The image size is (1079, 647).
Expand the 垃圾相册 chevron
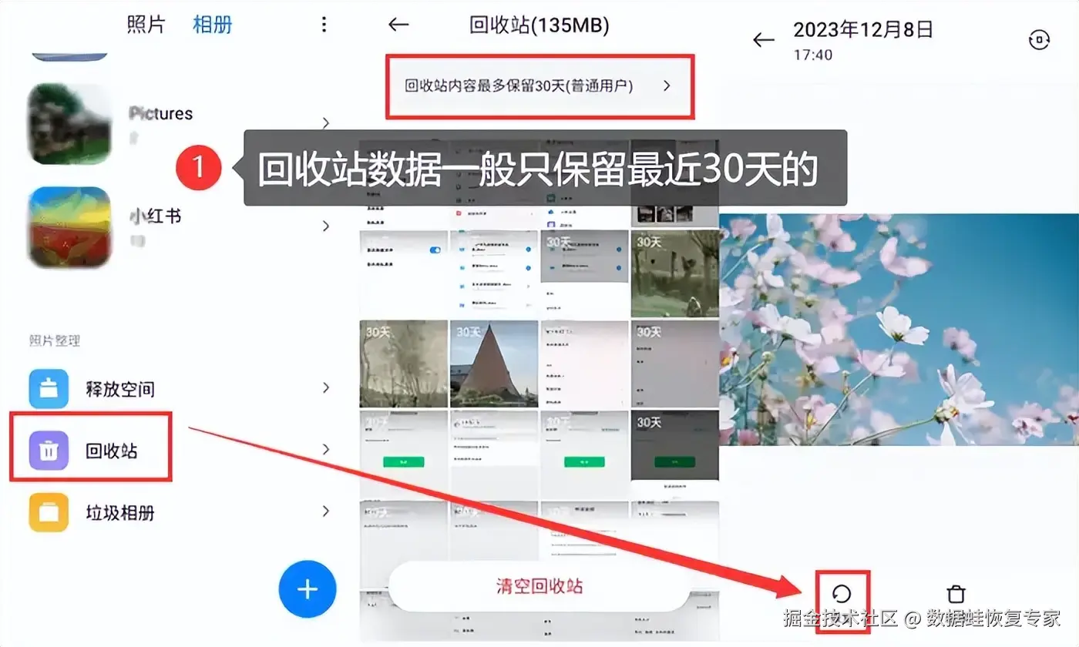326,511
